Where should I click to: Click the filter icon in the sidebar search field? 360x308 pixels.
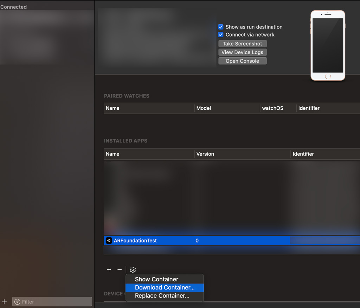point(18,302)
